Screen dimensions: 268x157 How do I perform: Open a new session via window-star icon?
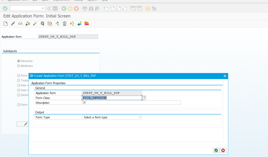[133, 9]
